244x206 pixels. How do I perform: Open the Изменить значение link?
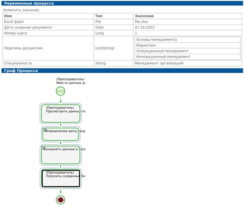[21, 10]
